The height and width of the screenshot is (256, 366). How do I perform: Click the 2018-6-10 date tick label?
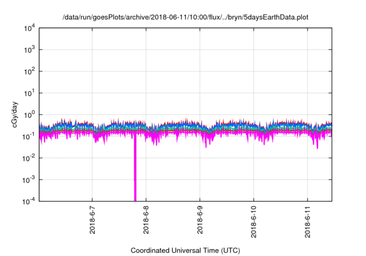point(254,222)
